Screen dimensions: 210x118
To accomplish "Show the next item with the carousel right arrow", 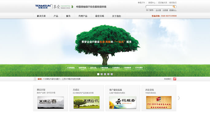I will pos(179,98).
